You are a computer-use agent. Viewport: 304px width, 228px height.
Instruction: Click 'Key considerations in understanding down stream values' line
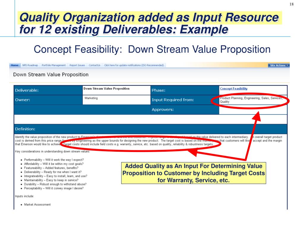click(52, 151)
